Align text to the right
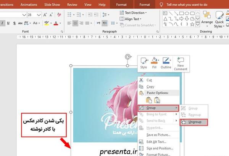 (x=81, y=23)
